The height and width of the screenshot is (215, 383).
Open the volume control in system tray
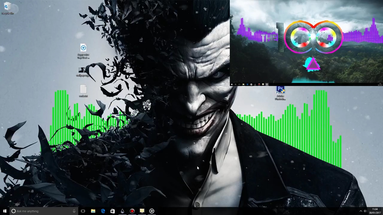[365, 211]
